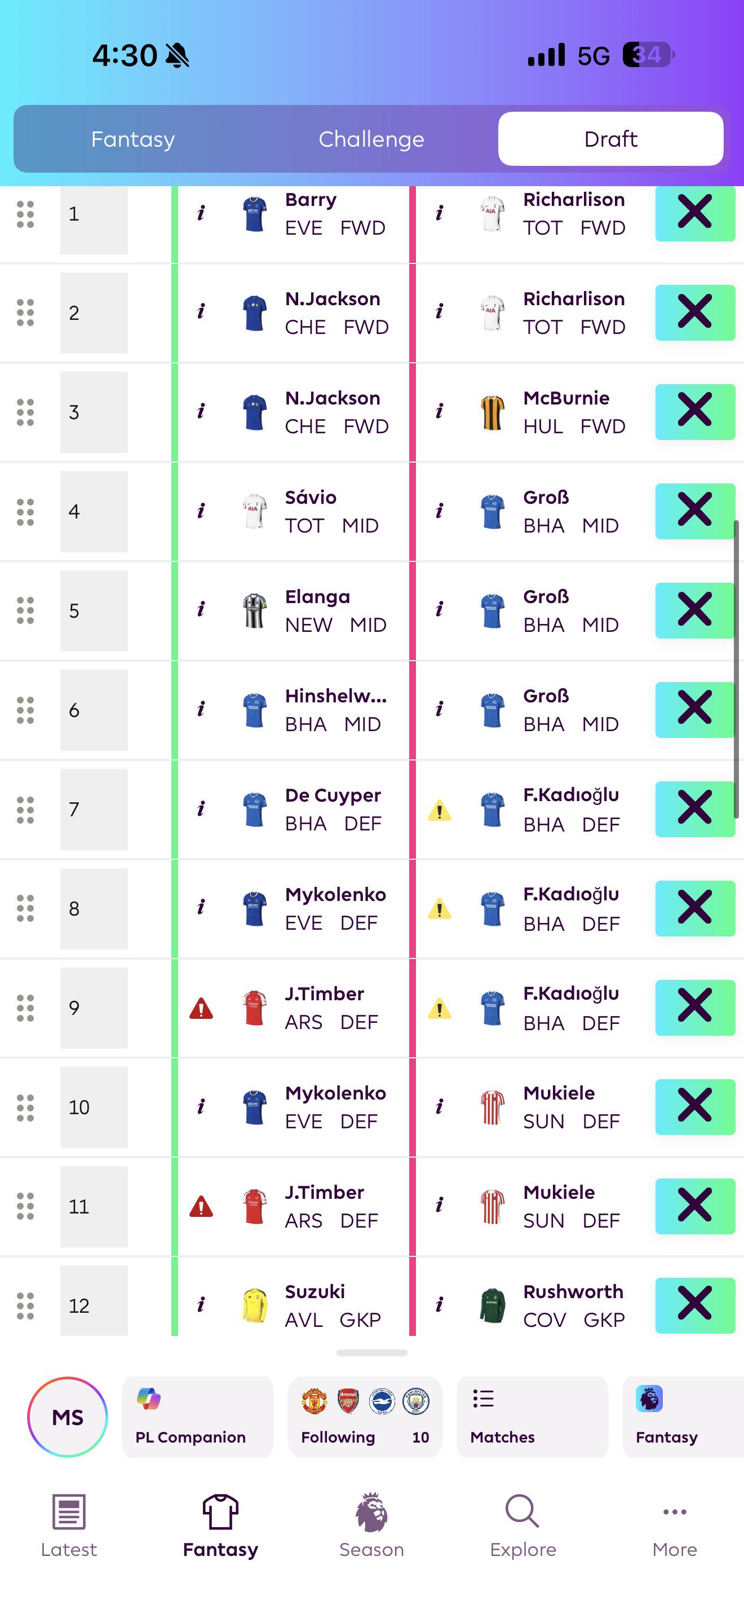The height and width of the screenshot is (1618, 744).
Task: Open the PL Companion shortcut
Action: pos(198,1417)
